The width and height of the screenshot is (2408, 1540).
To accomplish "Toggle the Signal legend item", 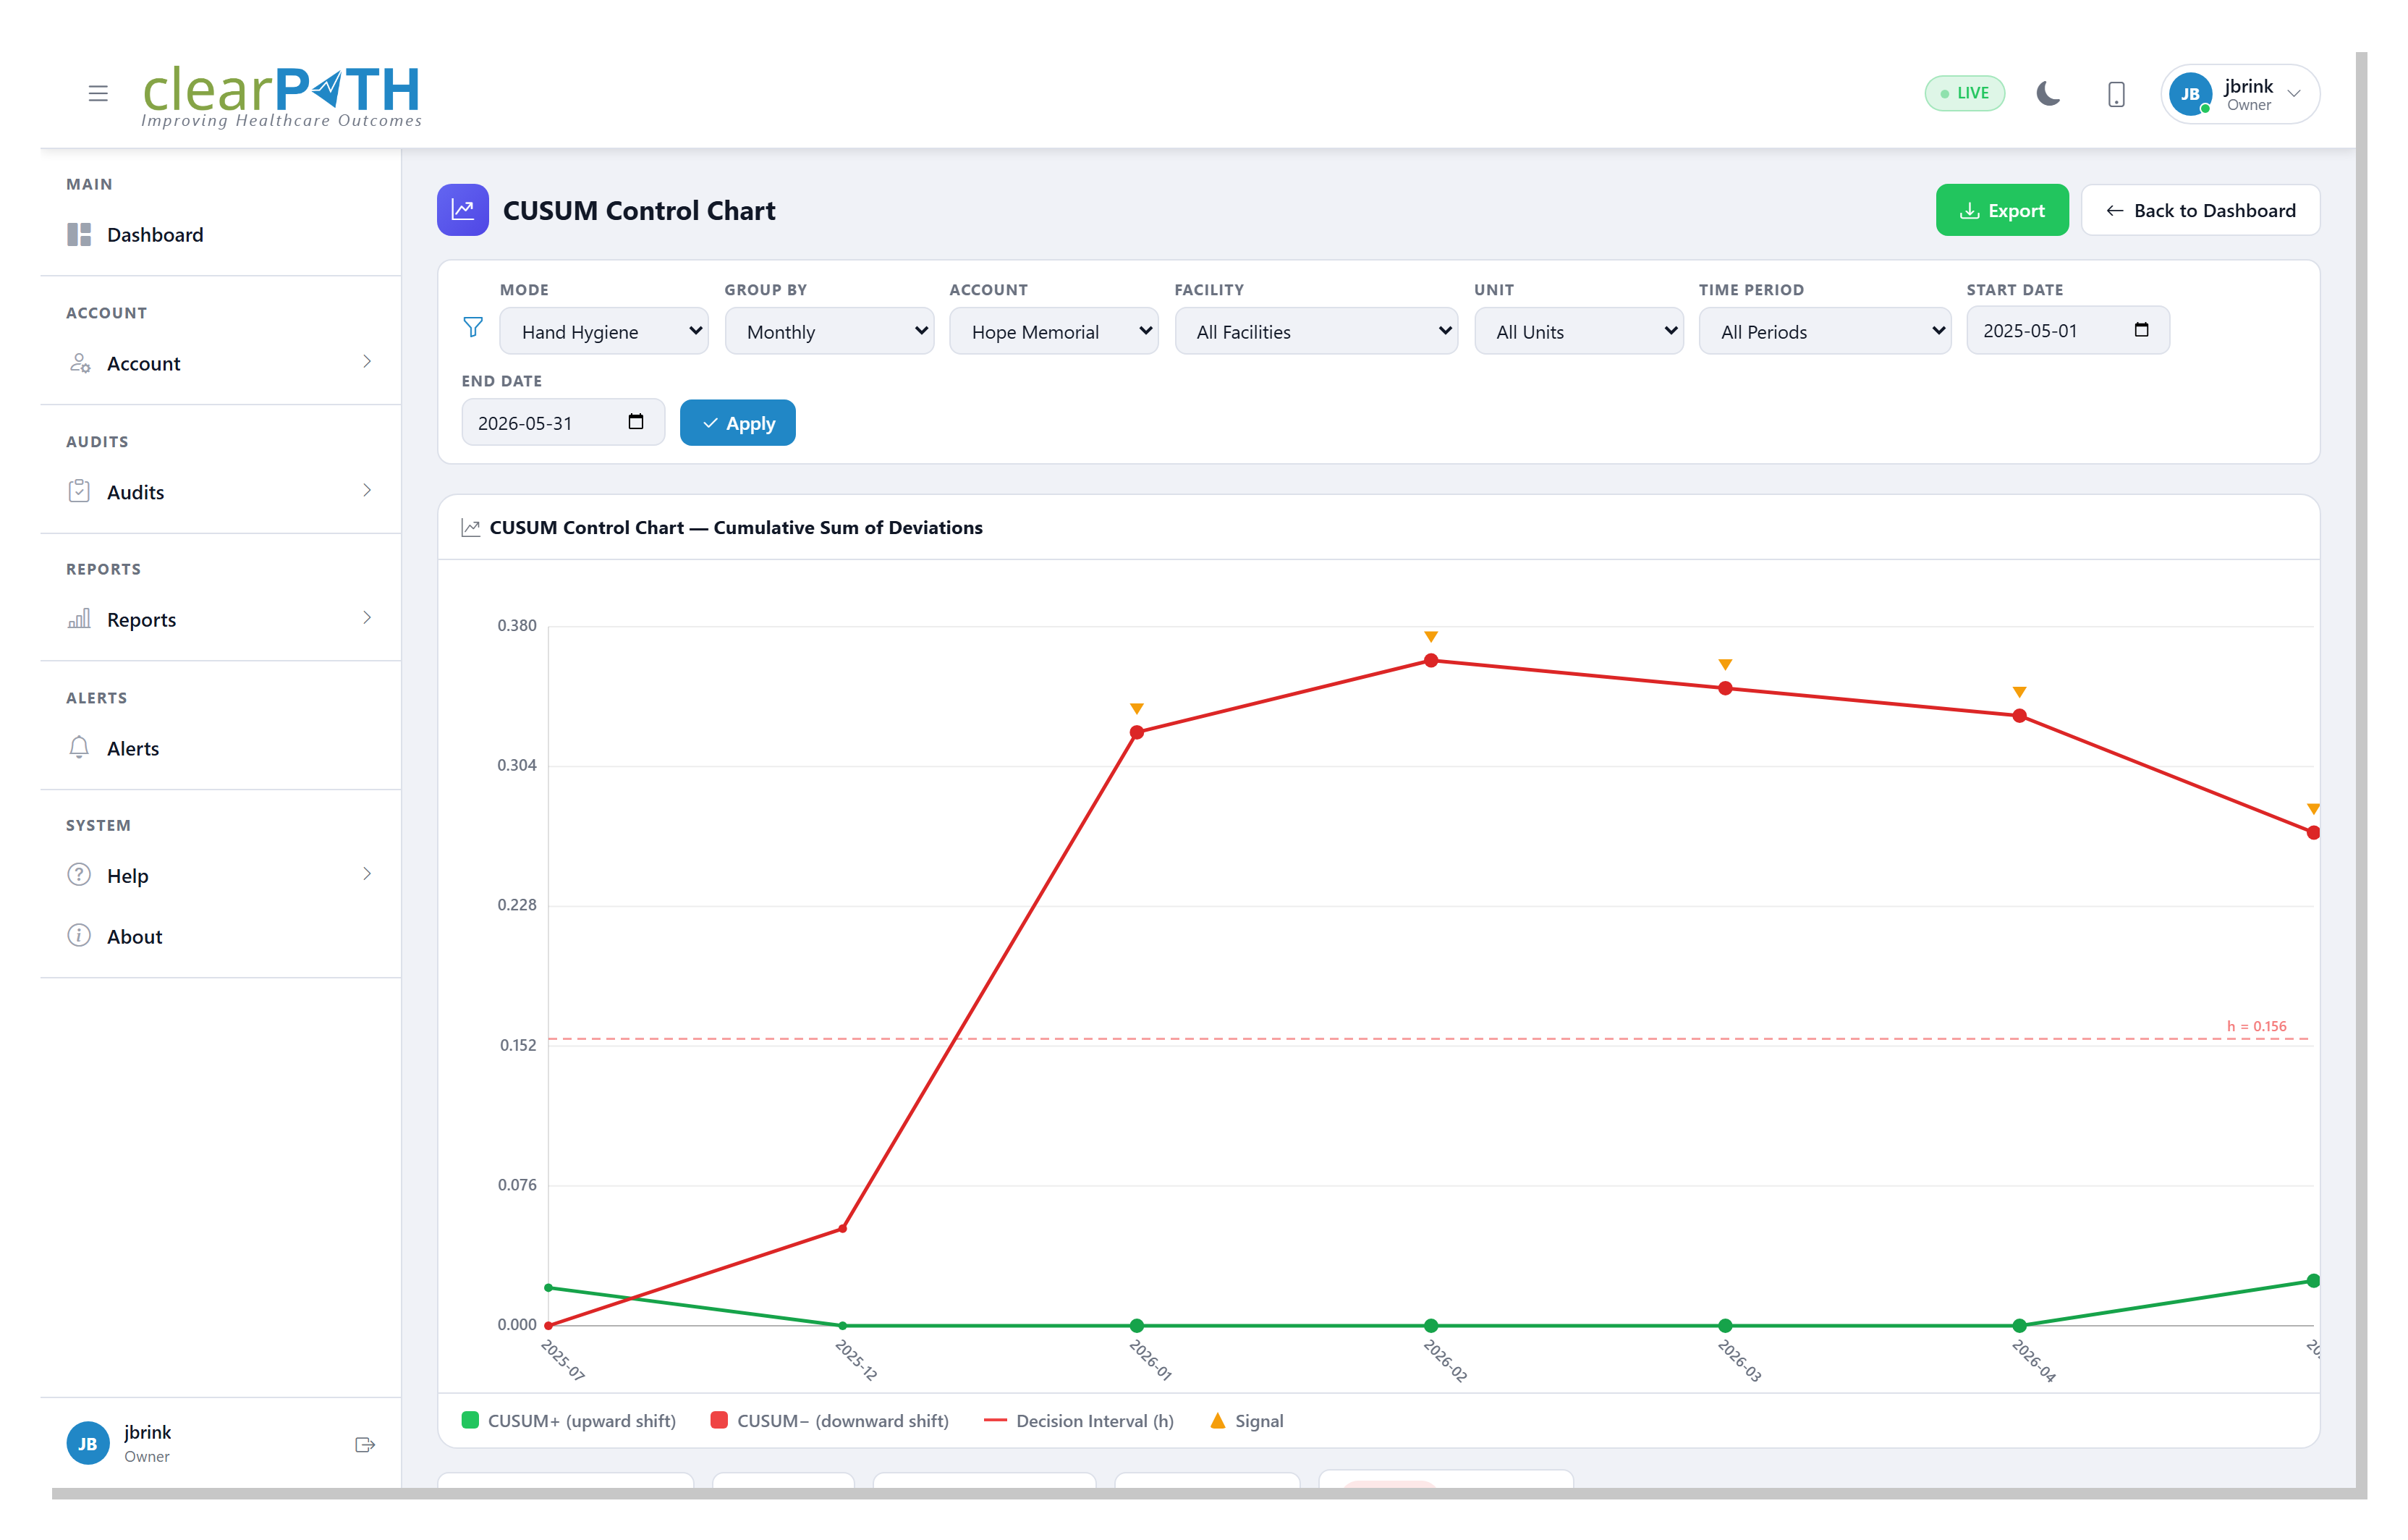I will pyautogui.click(x=1246, y=1421).
